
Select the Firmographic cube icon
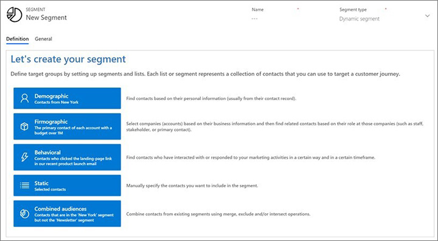pyautogui.click(x=24, y=126)
